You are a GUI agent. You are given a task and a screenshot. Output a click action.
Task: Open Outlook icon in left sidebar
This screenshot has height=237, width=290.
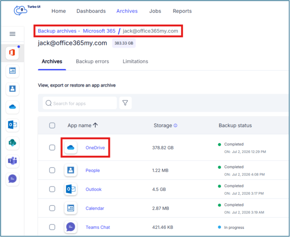(x=13, y=125)
